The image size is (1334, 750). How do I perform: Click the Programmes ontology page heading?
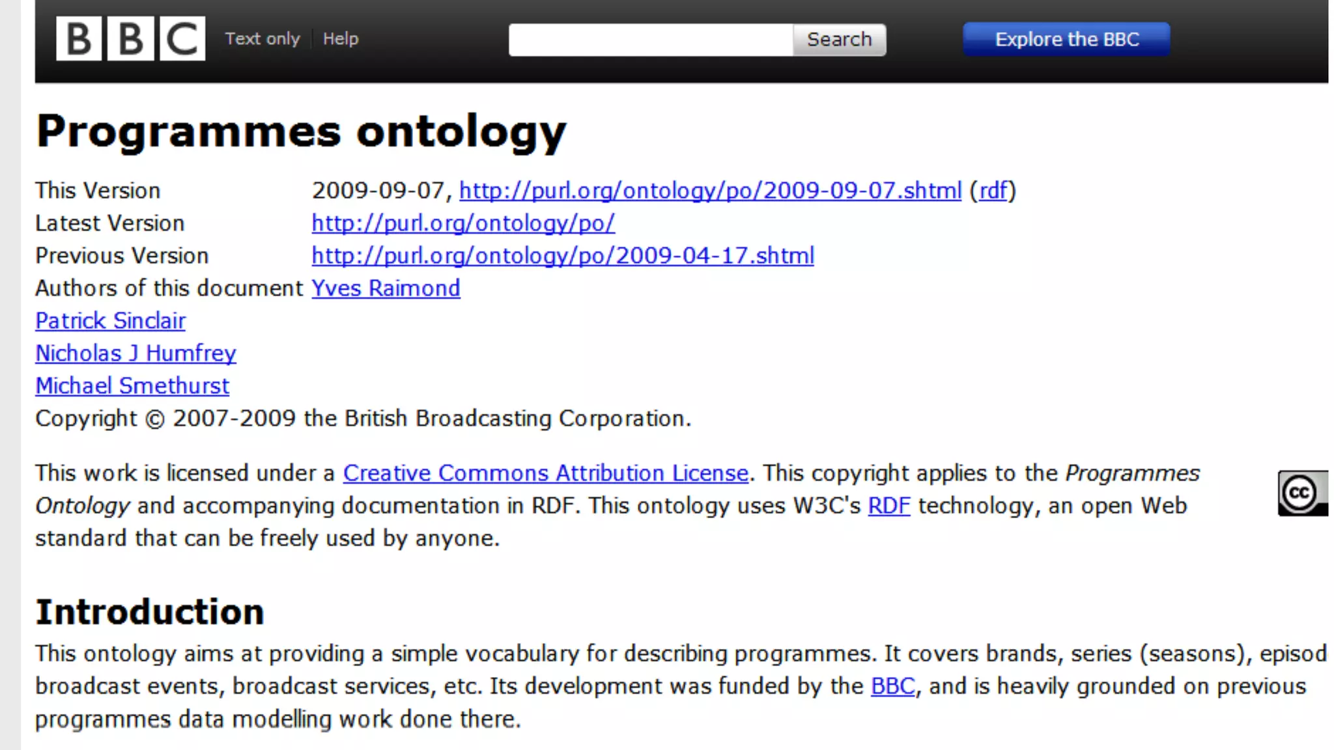point(301,132)
